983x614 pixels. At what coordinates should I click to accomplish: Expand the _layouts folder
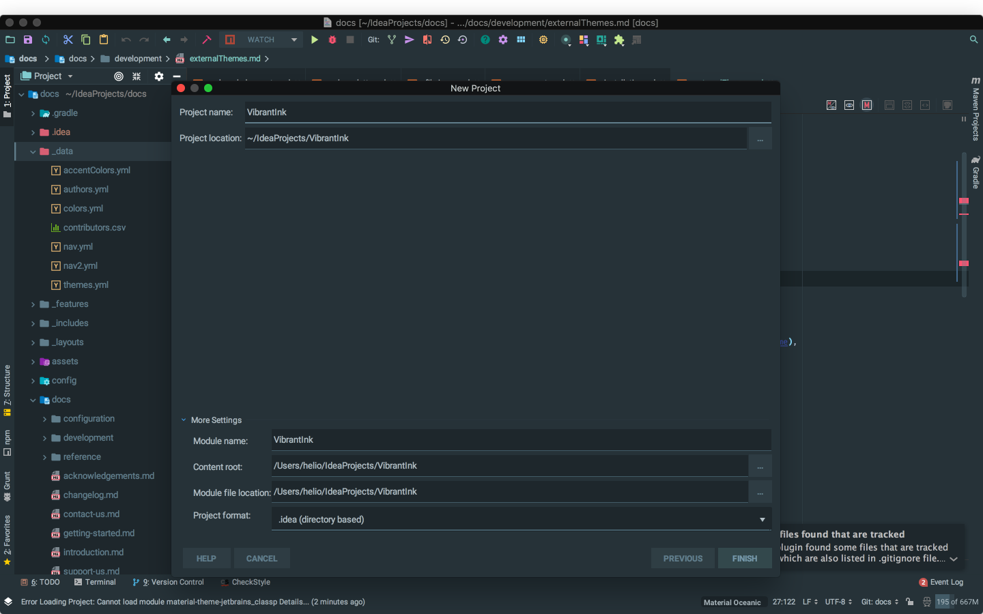tap(32, 342)
